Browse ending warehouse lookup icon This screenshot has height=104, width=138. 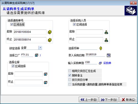pos(46,82)
